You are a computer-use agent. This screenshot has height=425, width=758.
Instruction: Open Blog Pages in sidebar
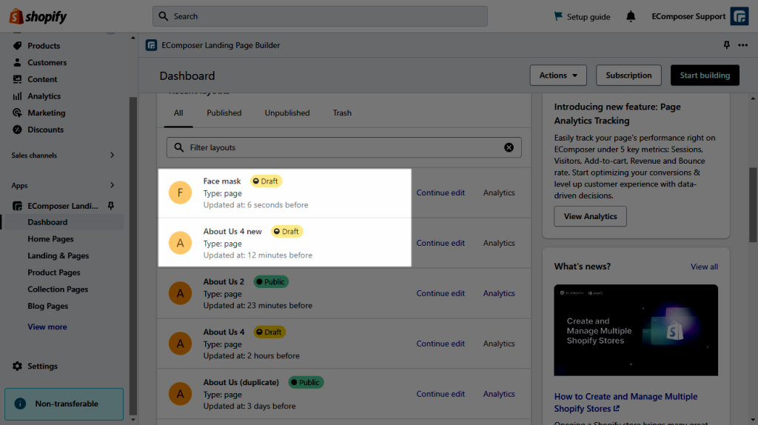click(48, 306)
